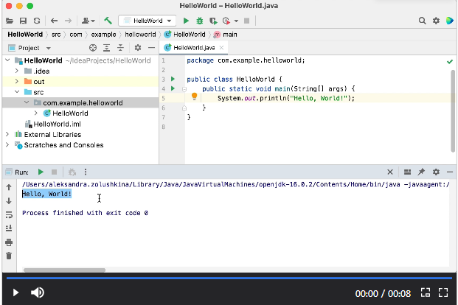Image resolution: width=458 pixels, height=305 pixels.
Task: Click run gutter arrow on line 4
Action: pos(173,88)
